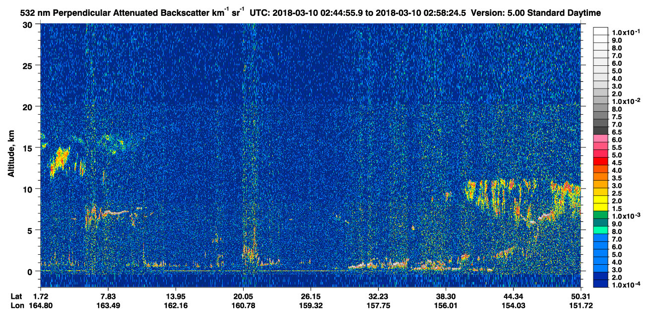
Task: Select longitude value 162.16
Action: point(176,305)
